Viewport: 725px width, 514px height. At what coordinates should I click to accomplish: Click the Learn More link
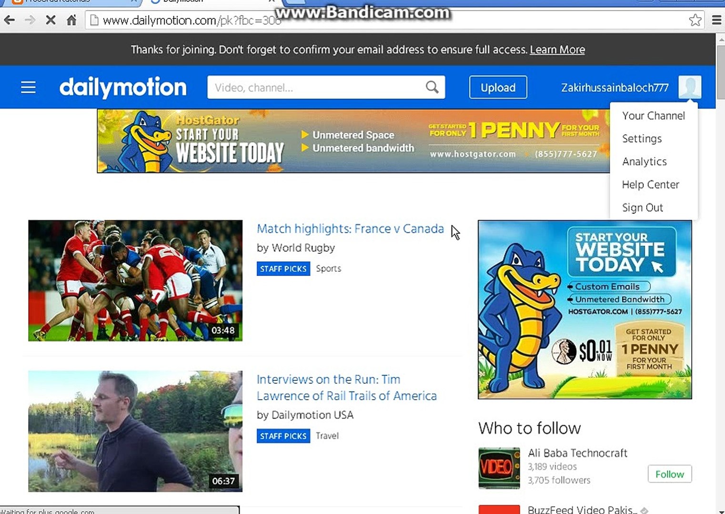point(557,49)
